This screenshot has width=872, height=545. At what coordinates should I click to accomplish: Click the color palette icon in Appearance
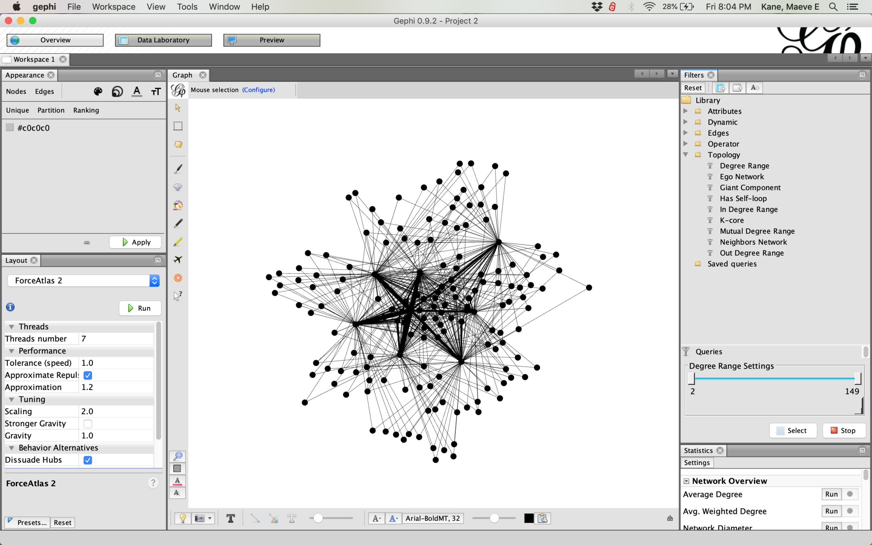(98, 92)
